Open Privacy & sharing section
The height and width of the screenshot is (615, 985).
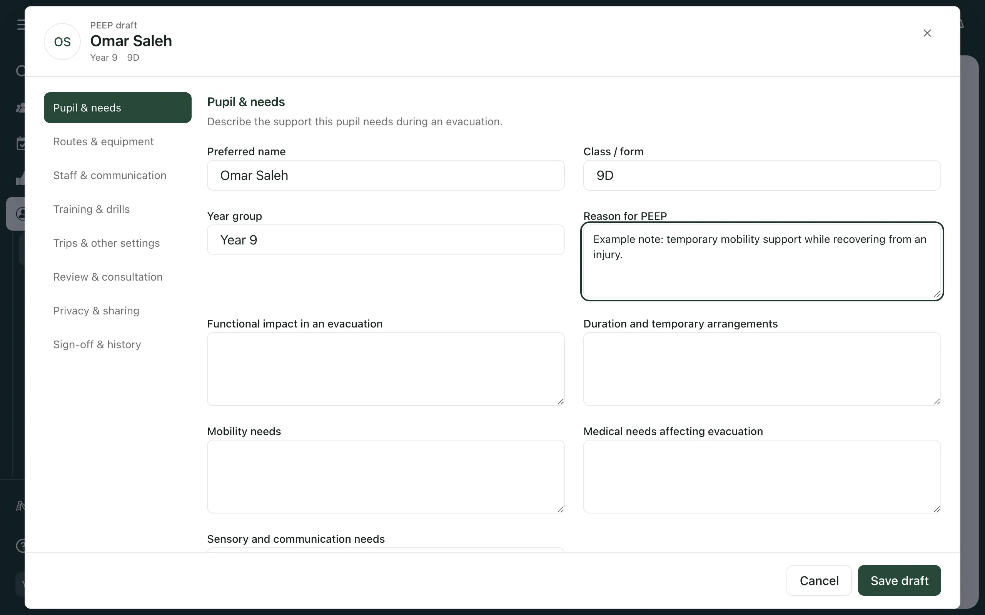[118, 310]
